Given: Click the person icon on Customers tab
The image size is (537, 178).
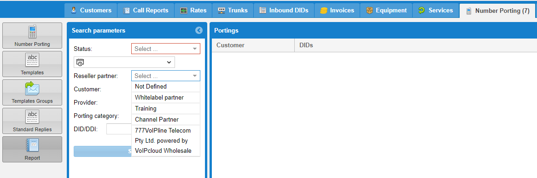Looking at the screenshot, I should click(x=74, y=10).
